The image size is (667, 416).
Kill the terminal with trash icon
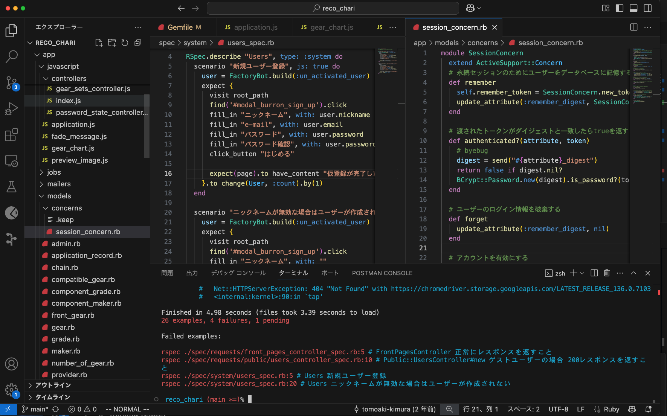[606, 273]
